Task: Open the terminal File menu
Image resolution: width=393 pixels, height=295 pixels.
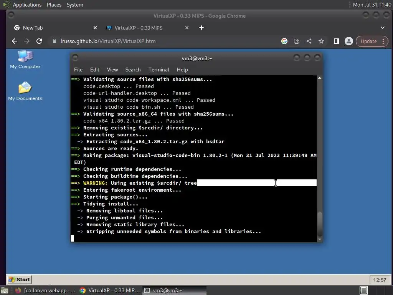Action: [78, 70]
